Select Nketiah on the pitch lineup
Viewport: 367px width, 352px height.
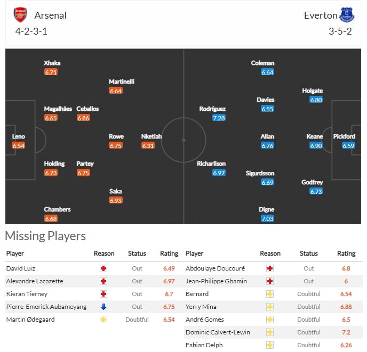(x=151, y=136)
